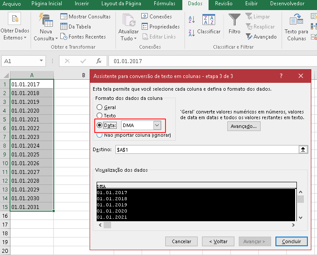Viewport: 317px width, 255px height.
Task: Click the preview scroll down arrow
Action: click(301, 218)
